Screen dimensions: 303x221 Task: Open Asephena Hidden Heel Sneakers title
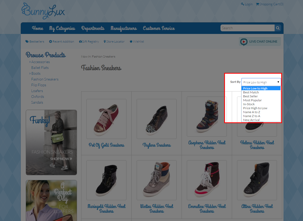(207, 145)
